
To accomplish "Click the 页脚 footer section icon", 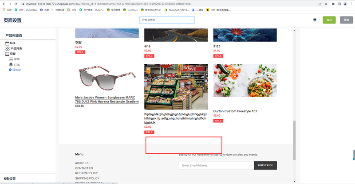I will click(7, 54).
